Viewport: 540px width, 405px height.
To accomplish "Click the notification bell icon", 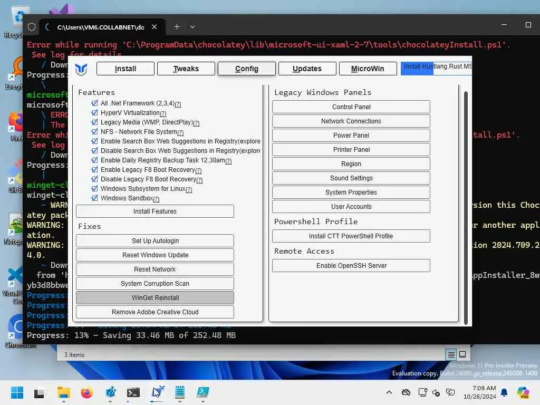I will point(504,392).
